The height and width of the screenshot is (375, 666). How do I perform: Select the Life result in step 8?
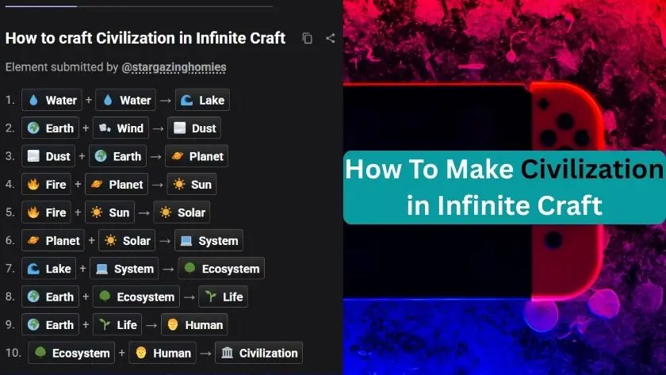click(x=224, y=297)
